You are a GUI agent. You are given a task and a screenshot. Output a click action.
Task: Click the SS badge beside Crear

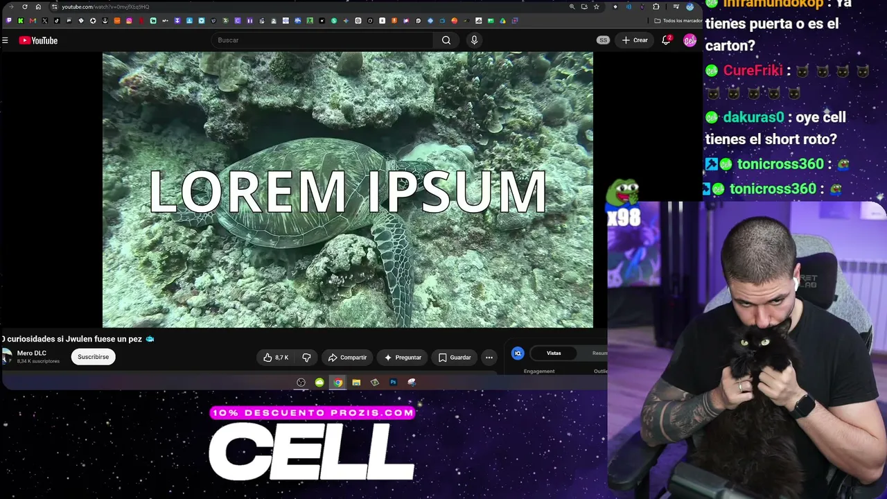tap(603, 40)
